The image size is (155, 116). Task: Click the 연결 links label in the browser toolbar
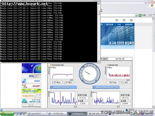point(150,15)
